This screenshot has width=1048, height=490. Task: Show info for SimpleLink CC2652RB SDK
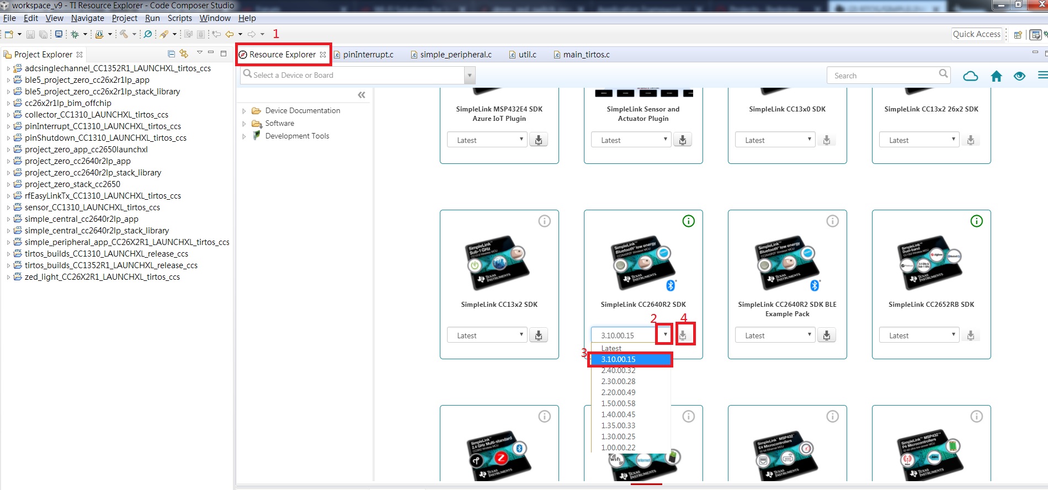[x=977, y=221]
